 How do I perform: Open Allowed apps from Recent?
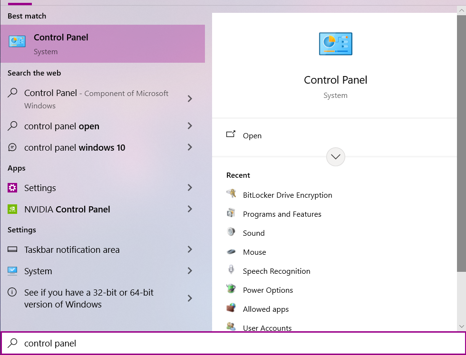[x=266, y=309]
